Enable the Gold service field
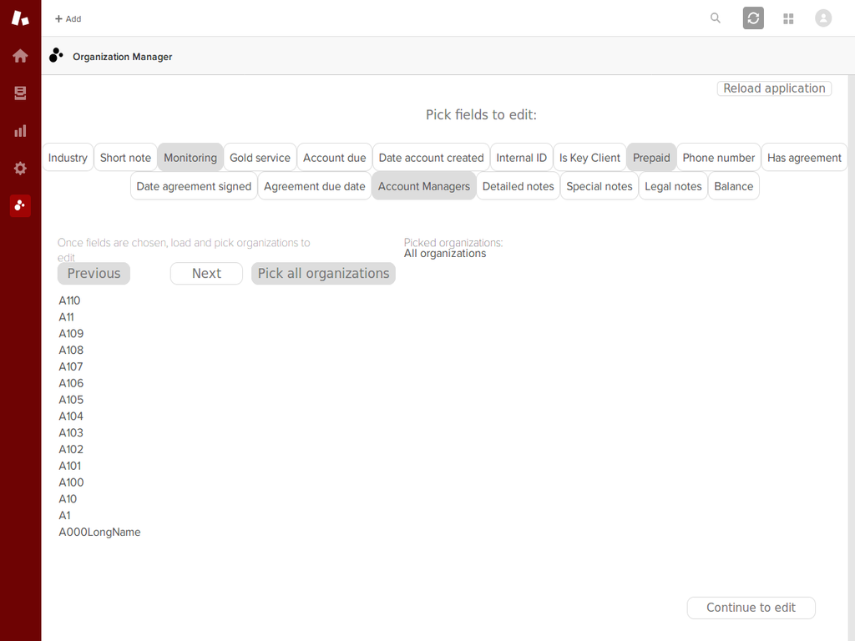 pos(260,158)
